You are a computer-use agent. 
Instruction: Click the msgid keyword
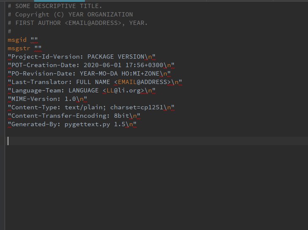pyautogui.click(x=17, y=40)
